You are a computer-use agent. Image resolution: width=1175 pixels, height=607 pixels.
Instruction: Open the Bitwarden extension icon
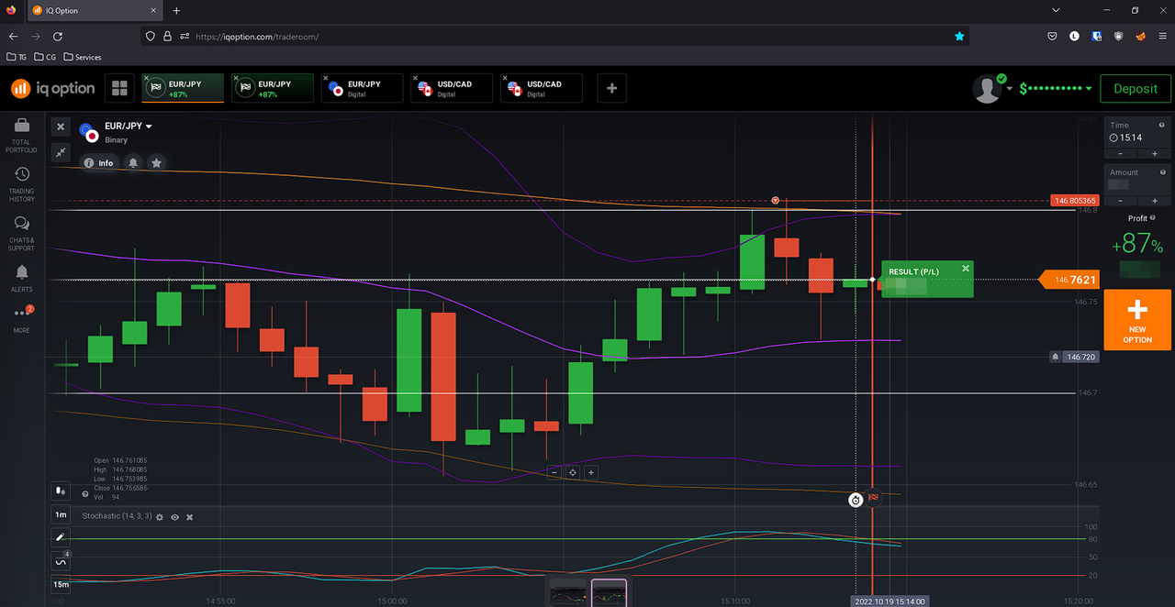point(1097,36)
